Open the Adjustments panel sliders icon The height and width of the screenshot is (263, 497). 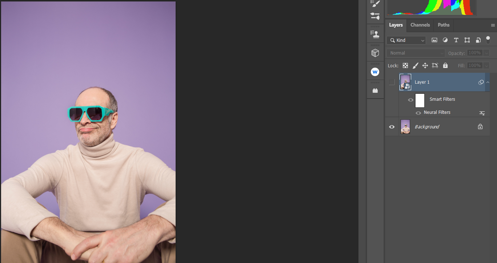click(x=375, y=16)
